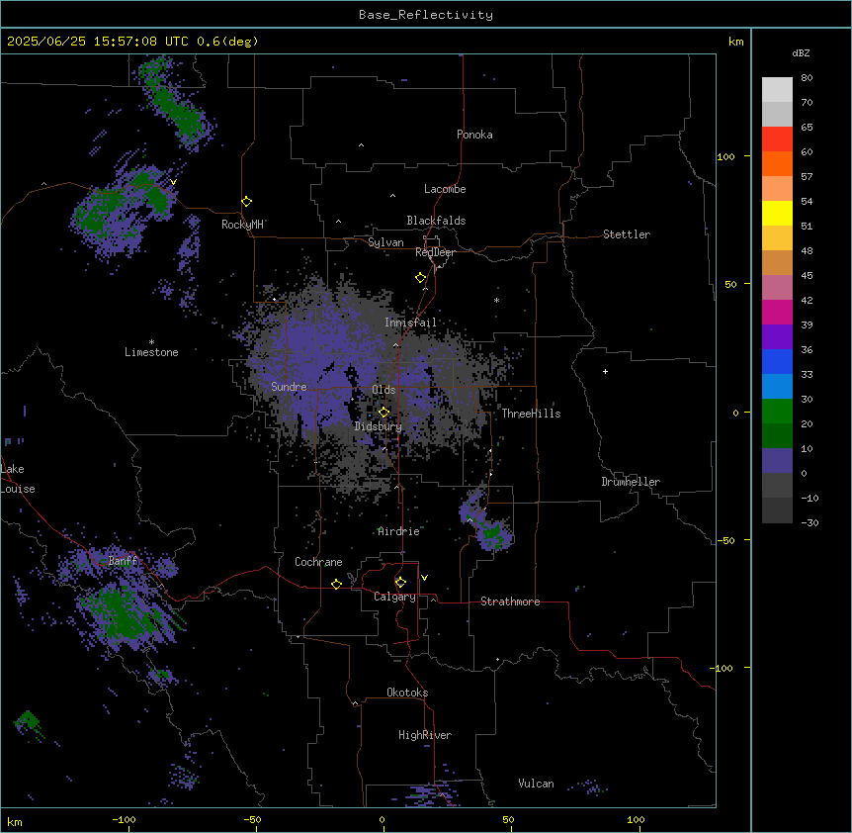Screen dimensions: 852x833
Task: Click the RedDeer label
Action: [435, 252]
